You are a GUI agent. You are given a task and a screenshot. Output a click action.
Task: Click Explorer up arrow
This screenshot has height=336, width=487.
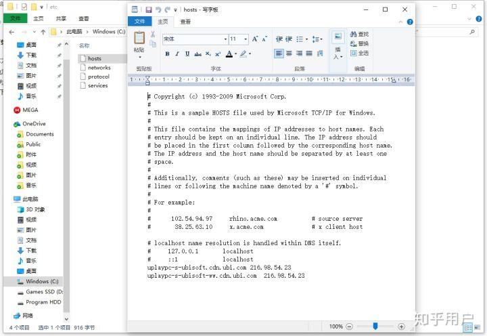(43, 32)
